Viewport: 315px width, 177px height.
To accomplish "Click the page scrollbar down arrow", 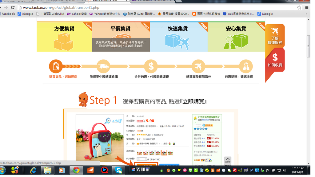I will (308, 163).
